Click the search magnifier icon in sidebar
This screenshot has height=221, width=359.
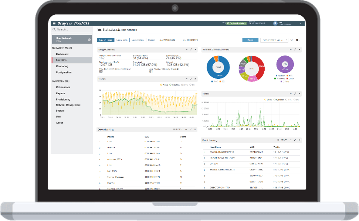click(x=54, y=30)
